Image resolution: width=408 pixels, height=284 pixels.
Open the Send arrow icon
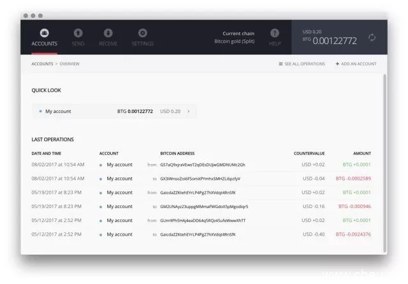78,33
